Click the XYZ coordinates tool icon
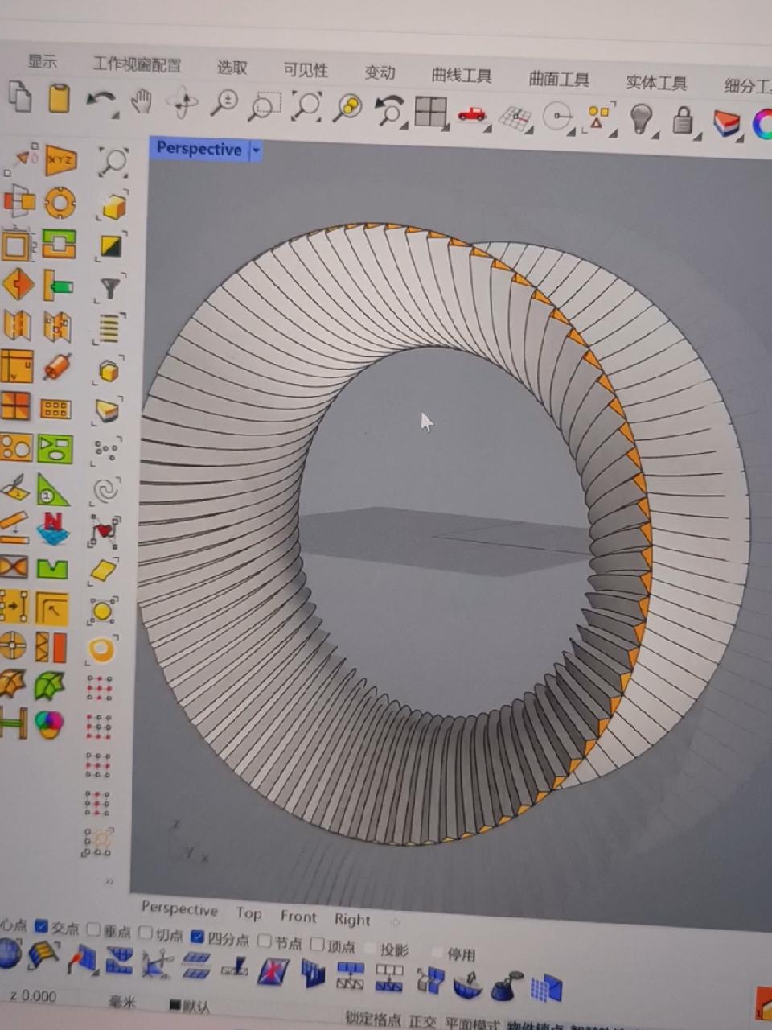 click(61, 160)
